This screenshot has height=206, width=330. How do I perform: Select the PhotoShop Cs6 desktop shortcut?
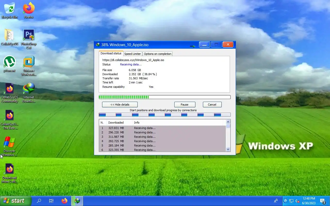[x=29, y=39]
